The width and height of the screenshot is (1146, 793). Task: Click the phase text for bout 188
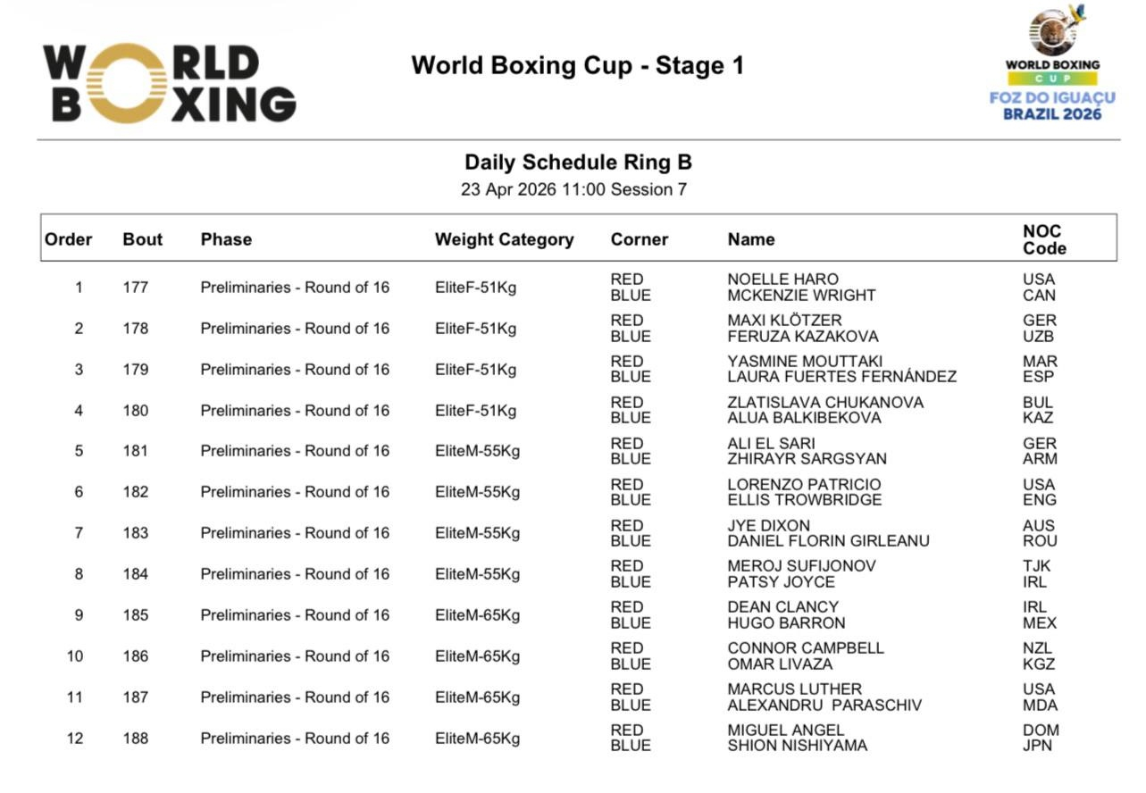click(295, 739)
